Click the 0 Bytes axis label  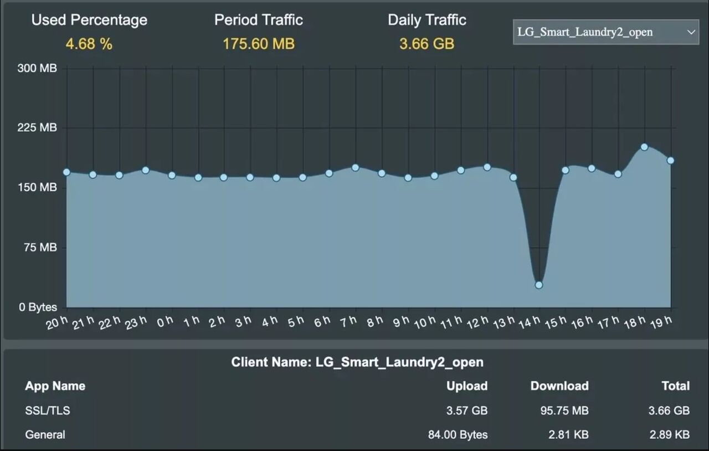point(38,307)
